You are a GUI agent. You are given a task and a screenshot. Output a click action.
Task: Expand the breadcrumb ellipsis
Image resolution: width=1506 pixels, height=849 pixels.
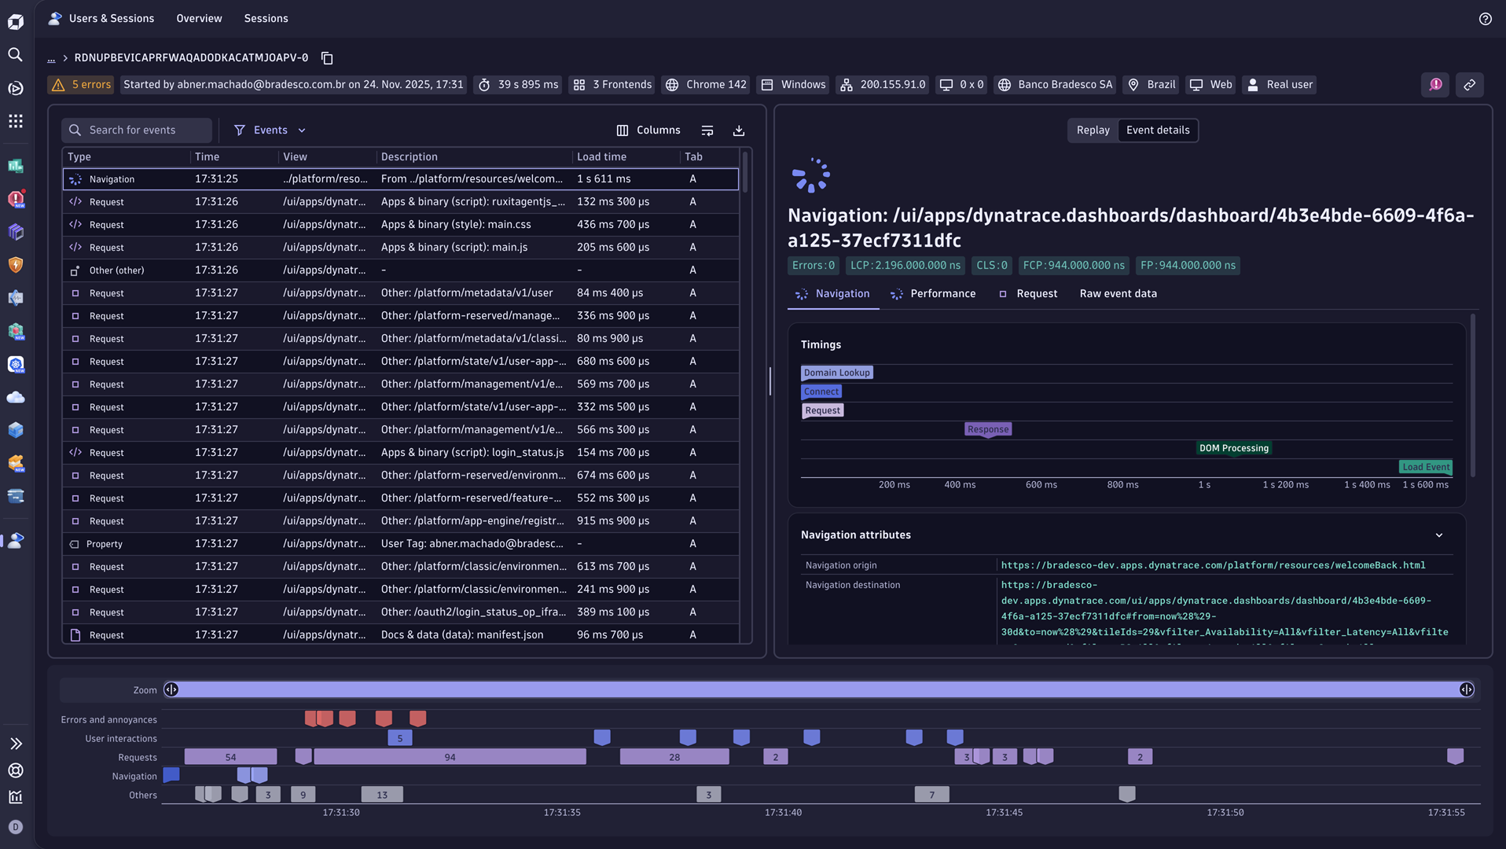pyautogui.click(x=51, y=58)
